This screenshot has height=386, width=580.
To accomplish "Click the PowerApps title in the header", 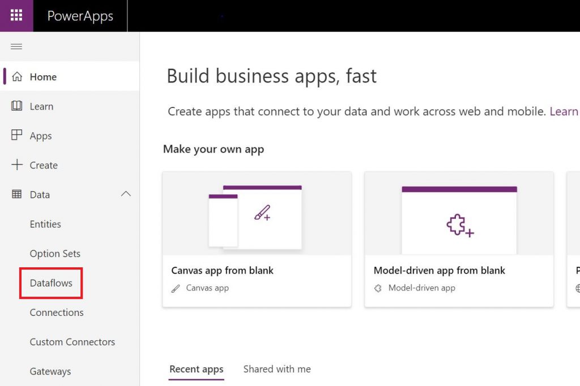I will [x=80, y=16].
